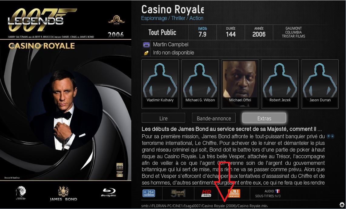Viewport: 346px width, 209px height.
Task: Click the H.264 video codec icon
Action: click(x=149, y=193)
